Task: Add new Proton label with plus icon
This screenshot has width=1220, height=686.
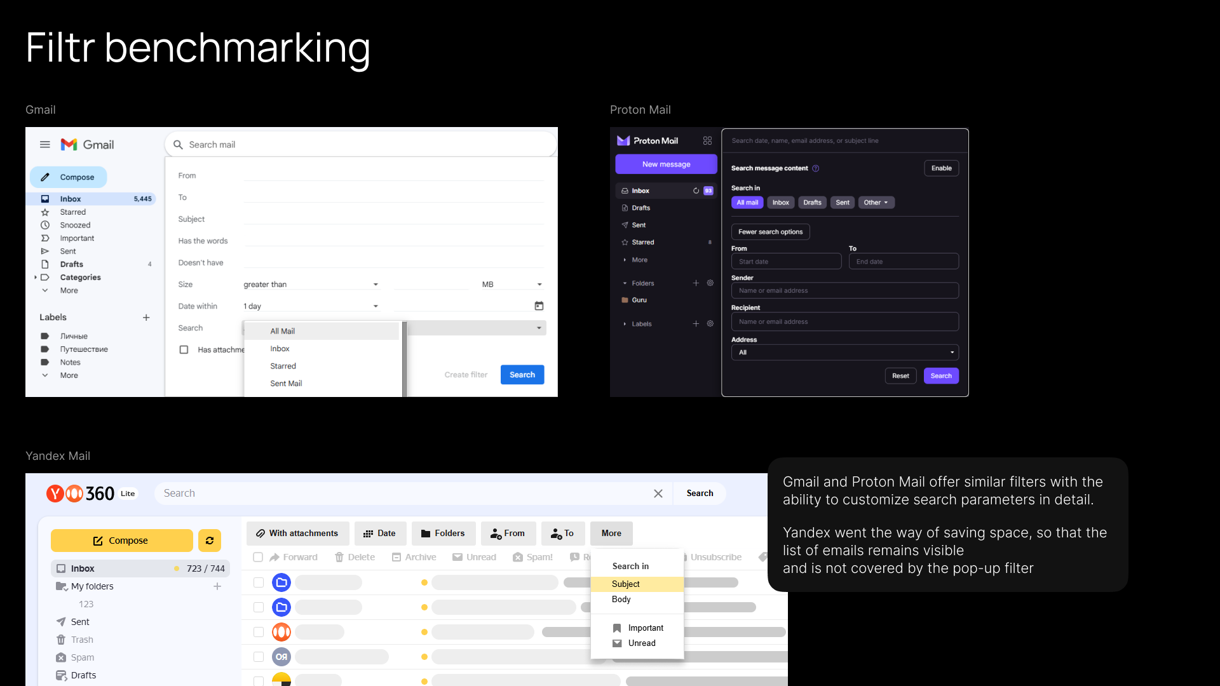Action: click(x=696, y=324)
